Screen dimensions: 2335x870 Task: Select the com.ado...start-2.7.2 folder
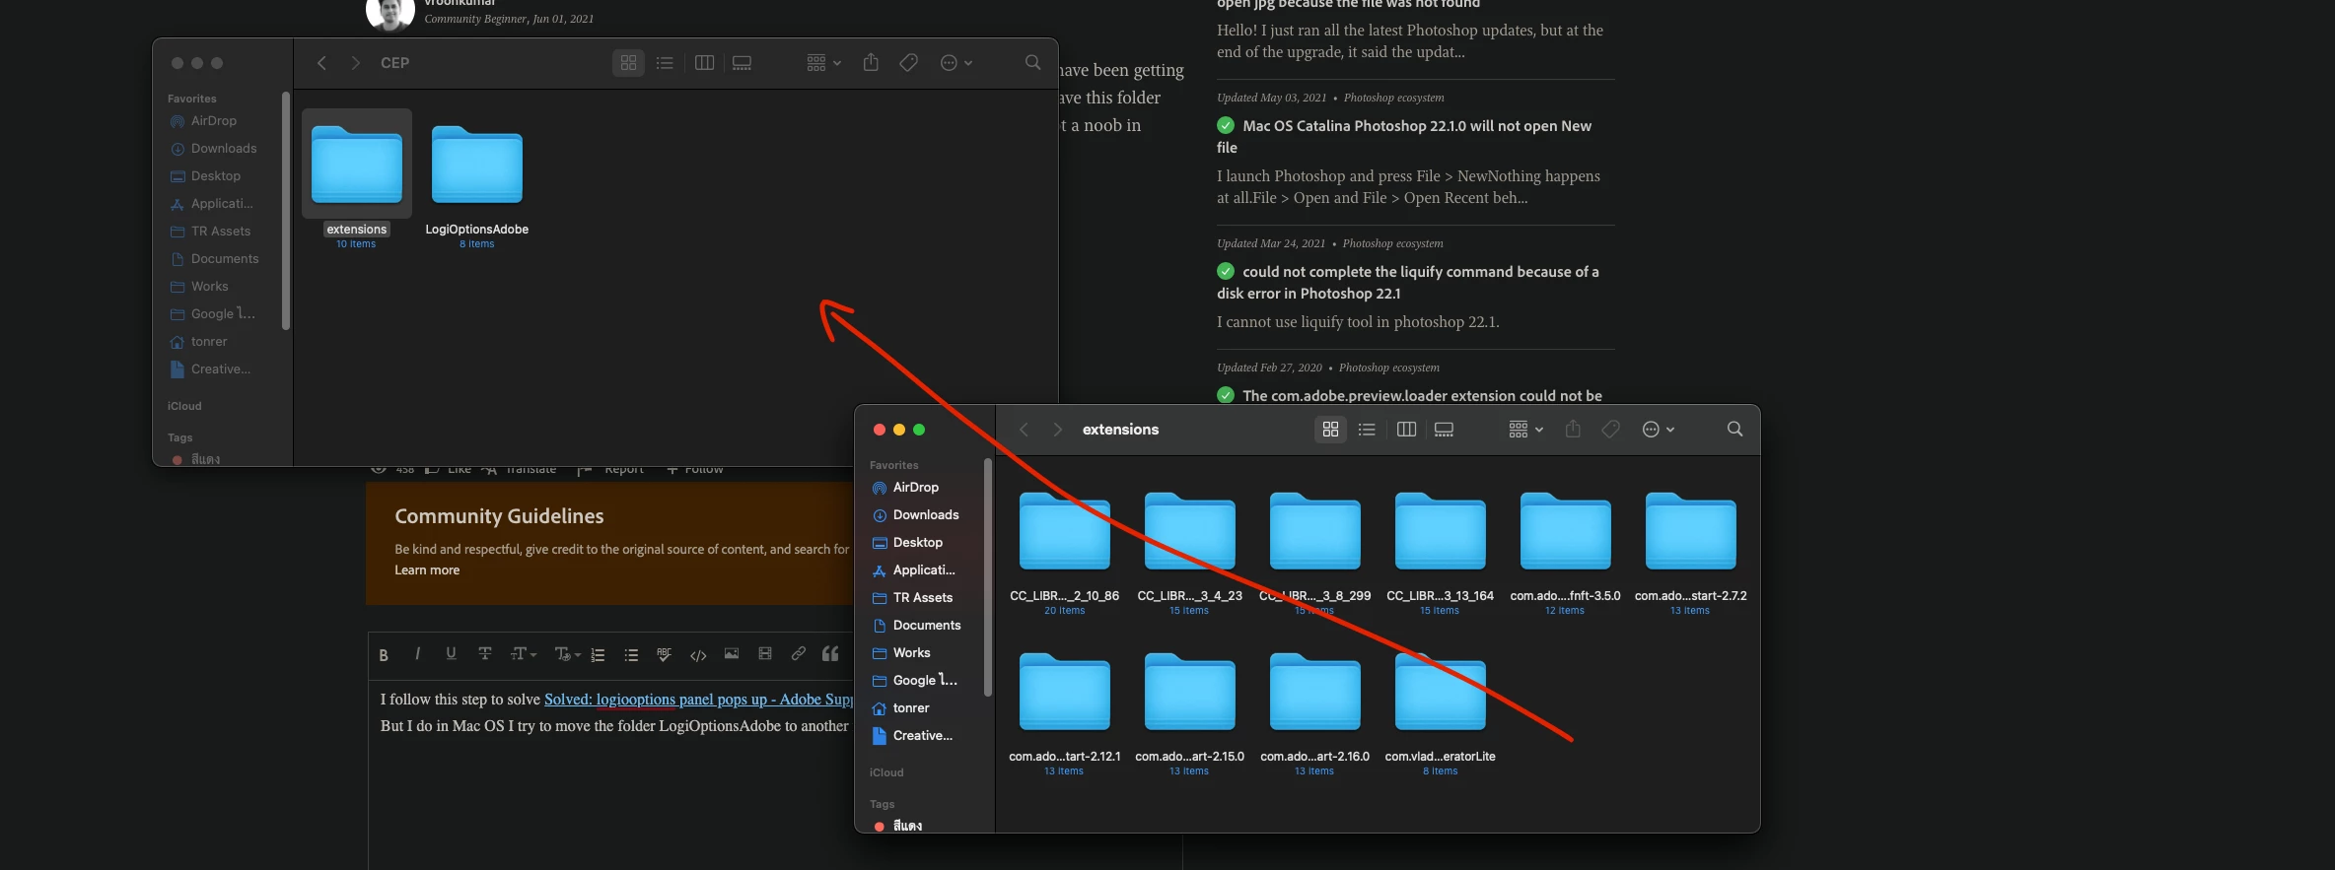tap(1690, 553)
